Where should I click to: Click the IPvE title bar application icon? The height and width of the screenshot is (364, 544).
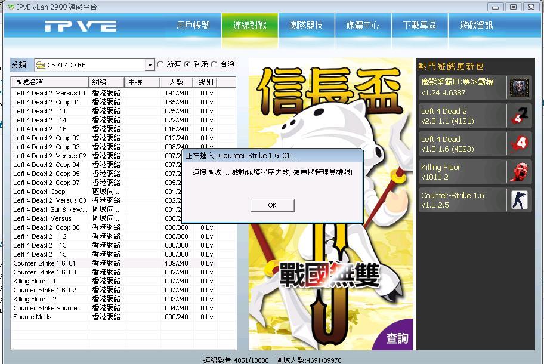click(x=10, y=7)
